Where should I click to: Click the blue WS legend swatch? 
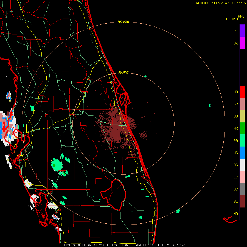pyautogui.click(x=242, y=153)
